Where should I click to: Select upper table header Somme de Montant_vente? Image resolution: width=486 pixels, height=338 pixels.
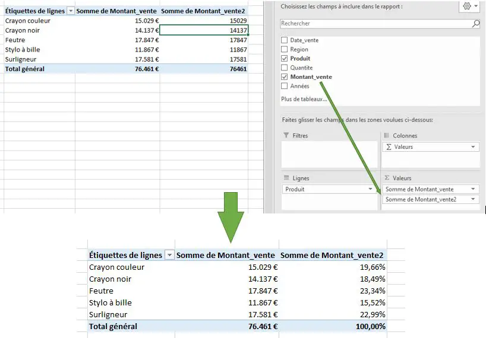coord(117,11)
